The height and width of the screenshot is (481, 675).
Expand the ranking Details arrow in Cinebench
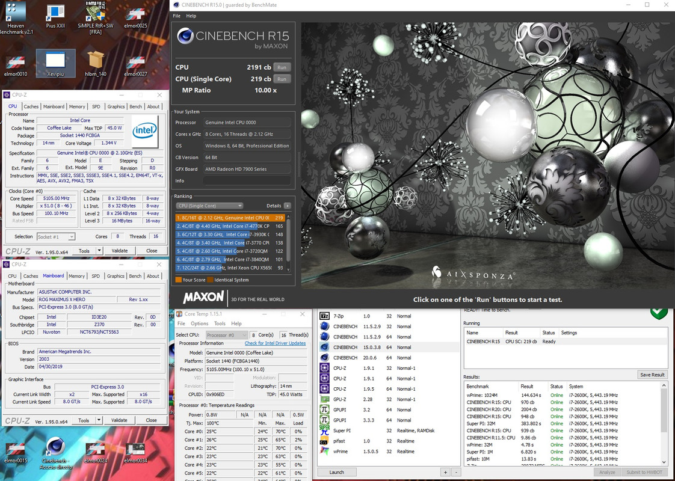pos(288,206)
